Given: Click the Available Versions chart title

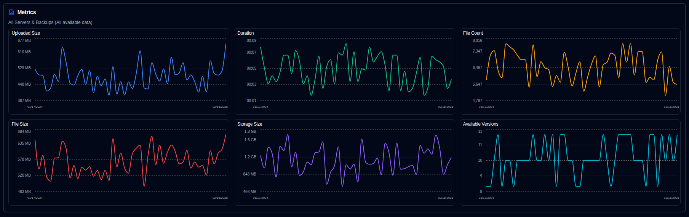Looking at the screenshot, I should [481, 124].
